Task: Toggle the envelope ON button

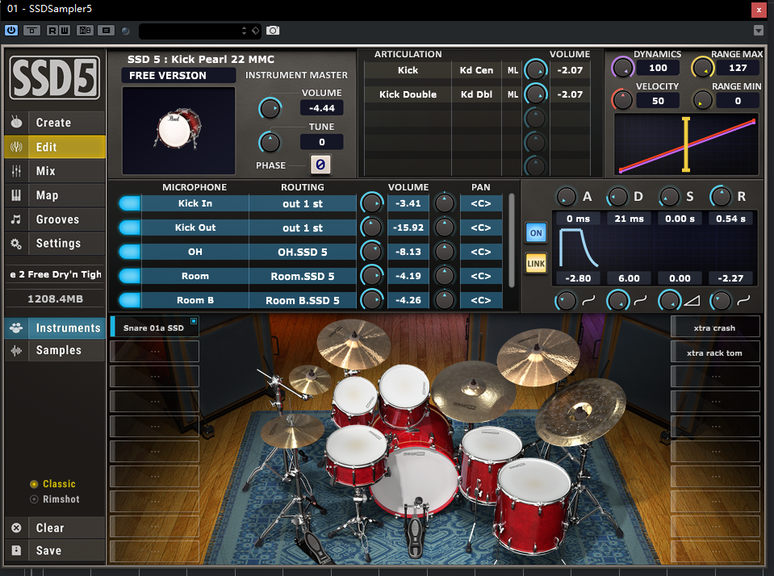Action: (x=536, y=233)
